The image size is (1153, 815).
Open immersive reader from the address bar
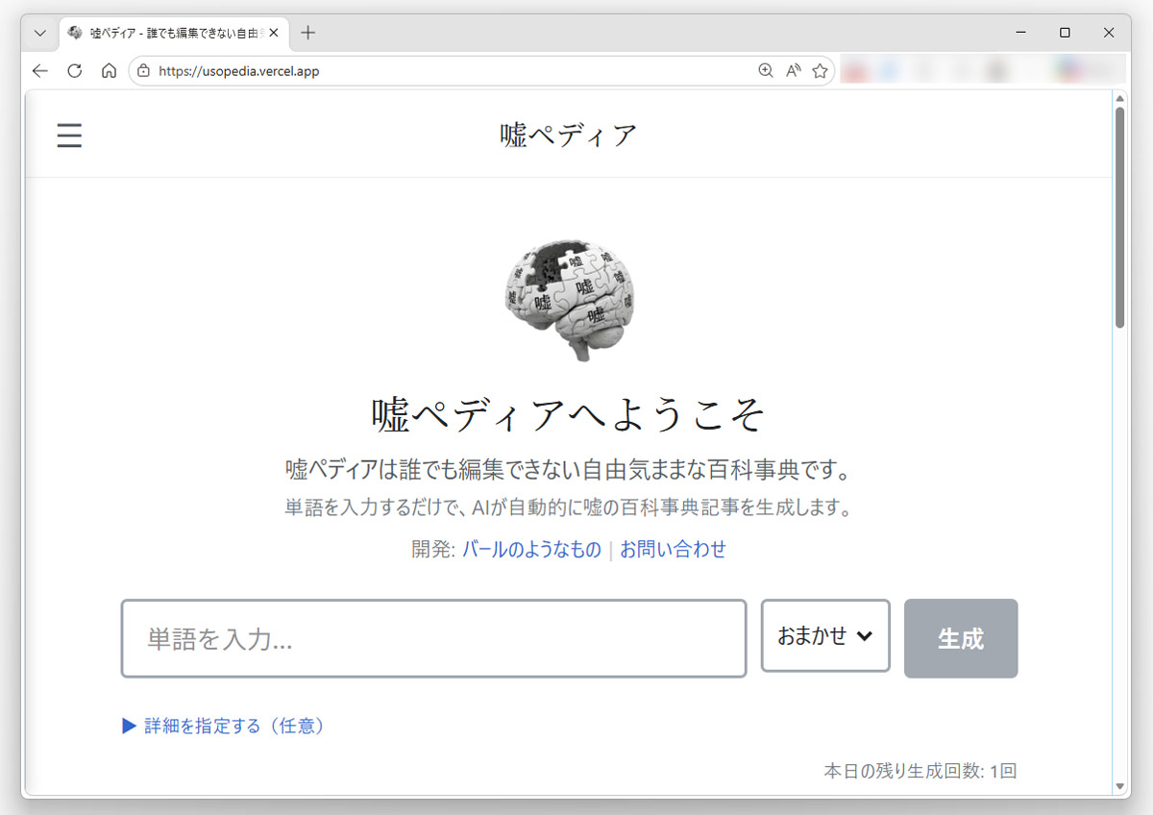(x=792, y=70)
